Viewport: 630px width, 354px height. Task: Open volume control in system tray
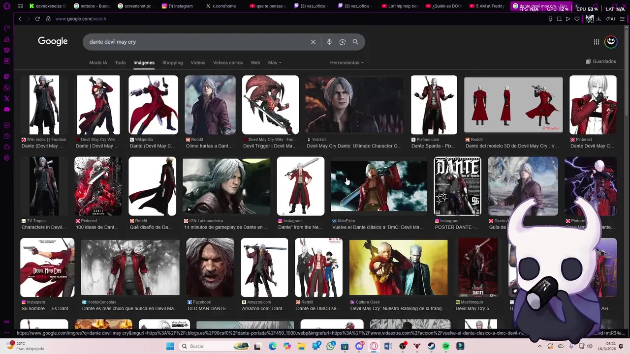(590, 346)
